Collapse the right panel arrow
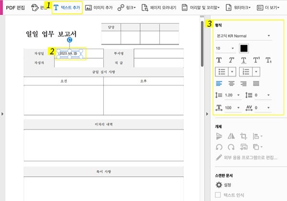The image size is (287, 201). (x=207, y=114)
